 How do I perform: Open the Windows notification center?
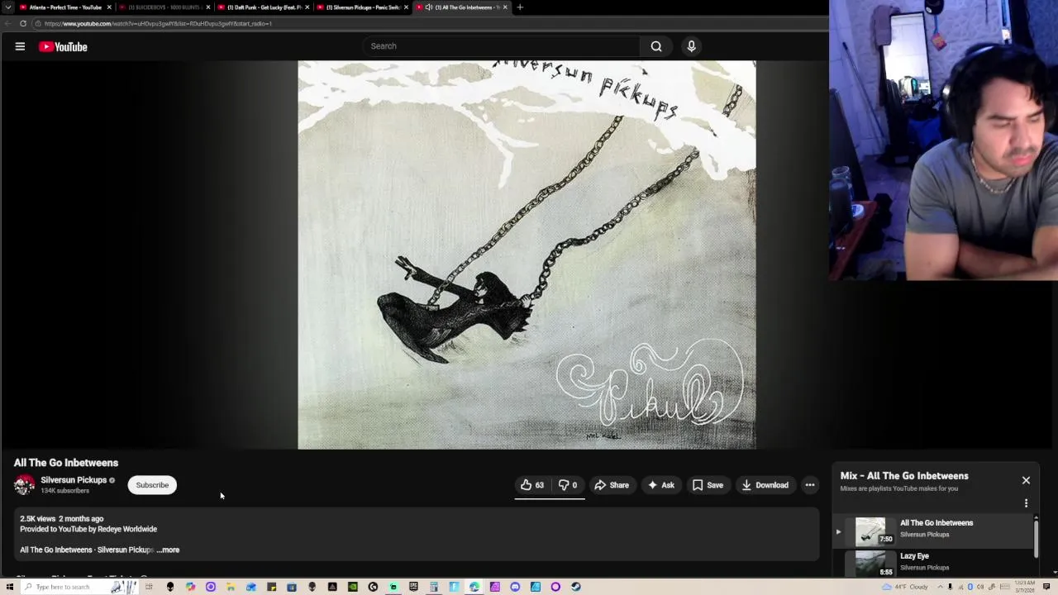(x=1046, y=587)
